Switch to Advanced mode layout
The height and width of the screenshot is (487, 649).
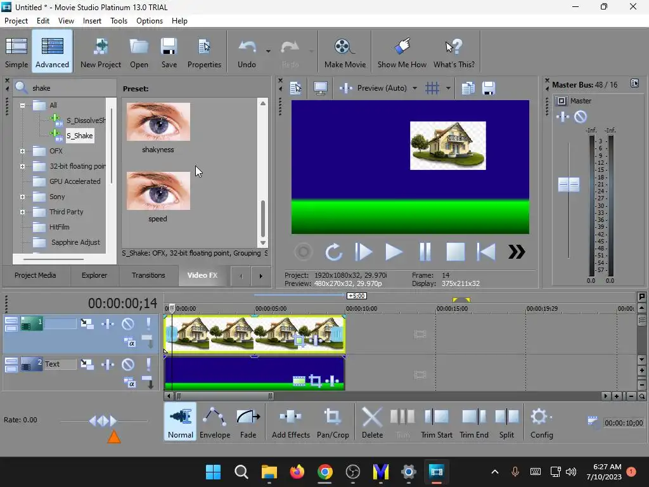[x=52, y=52]
